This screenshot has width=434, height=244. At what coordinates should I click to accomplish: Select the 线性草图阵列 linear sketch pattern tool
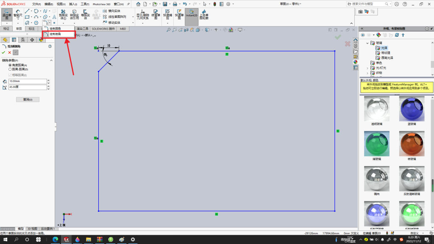[x=114, y=17]
